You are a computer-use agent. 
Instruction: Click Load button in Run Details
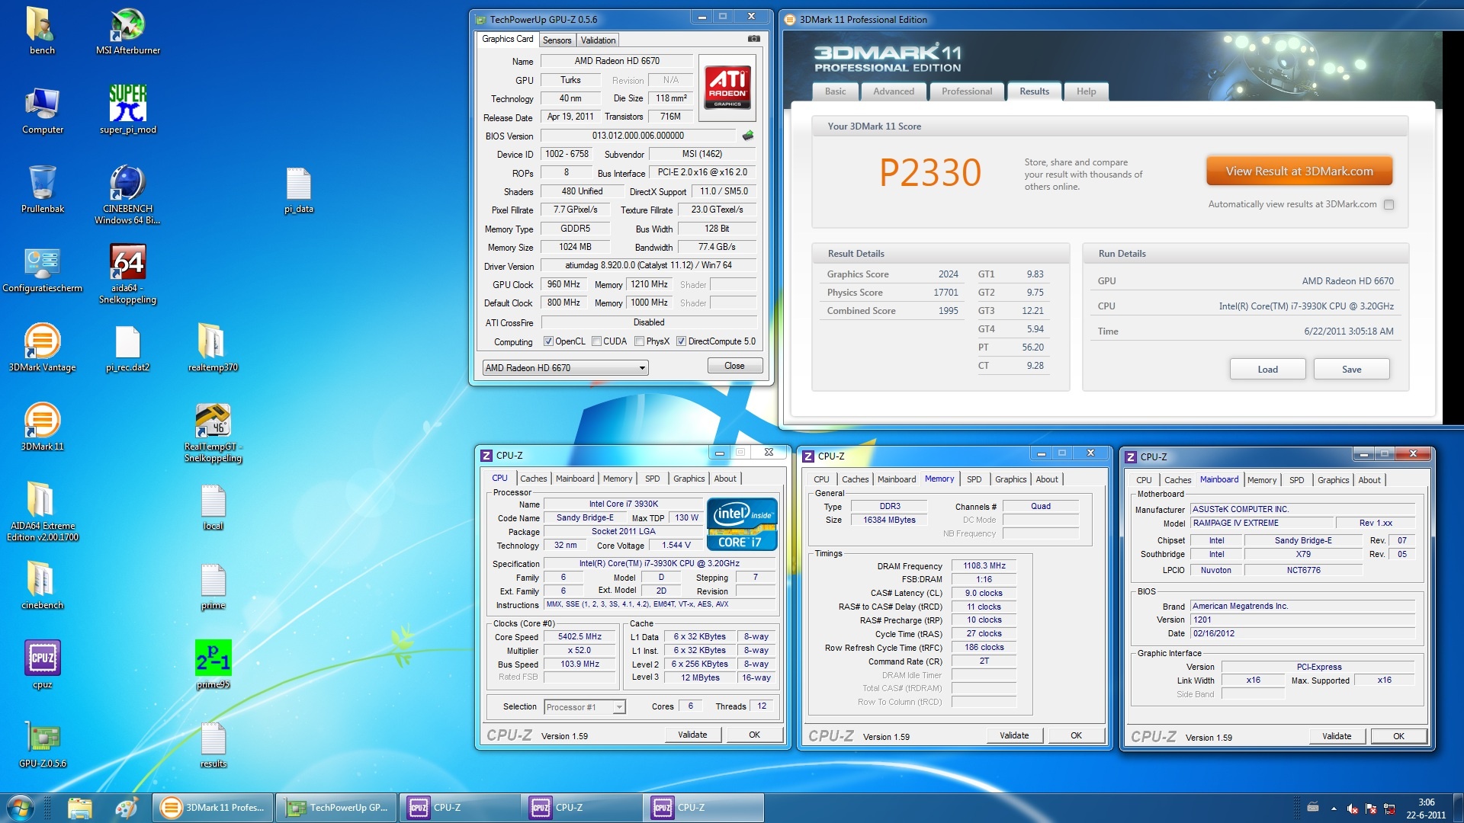tap(1267, 370)
